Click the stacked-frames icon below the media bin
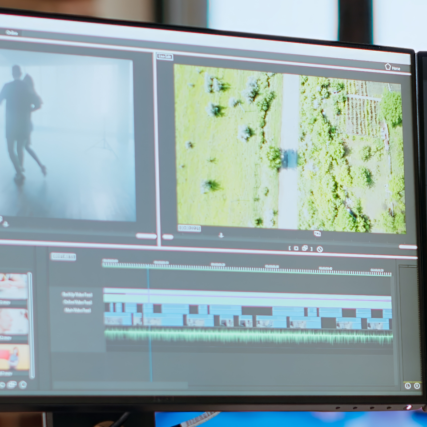Image resolution: width=427 pixels, height=427 pixels. coord(12,384)
